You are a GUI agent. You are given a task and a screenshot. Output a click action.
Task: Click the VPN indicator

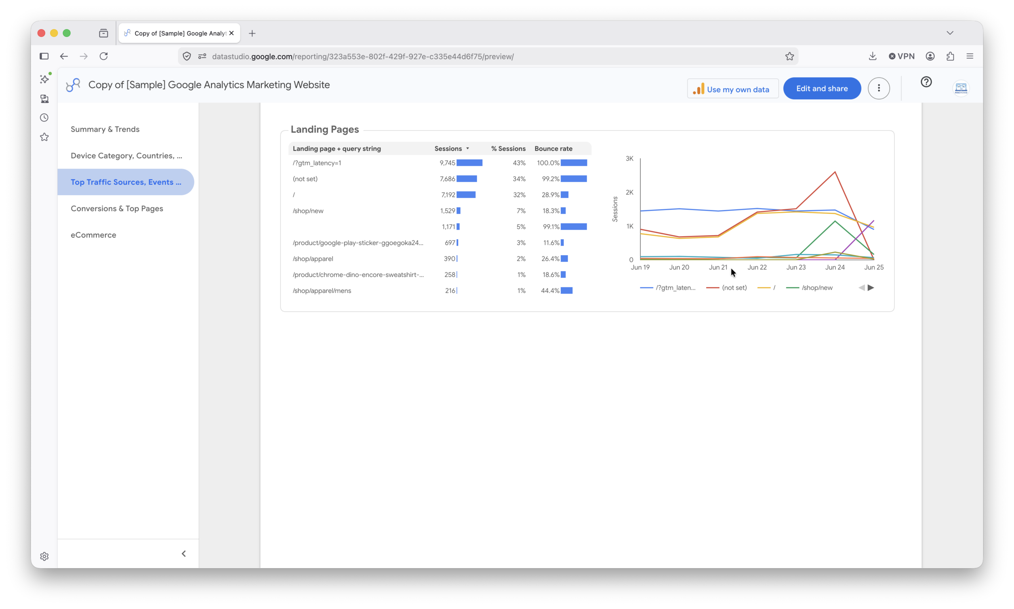pos(902,56)
